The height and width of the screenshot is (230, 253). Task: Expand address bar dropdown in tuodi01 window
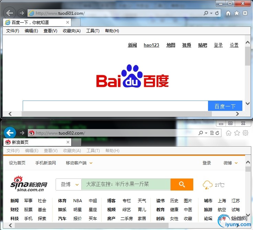click(x=211, y=13)
